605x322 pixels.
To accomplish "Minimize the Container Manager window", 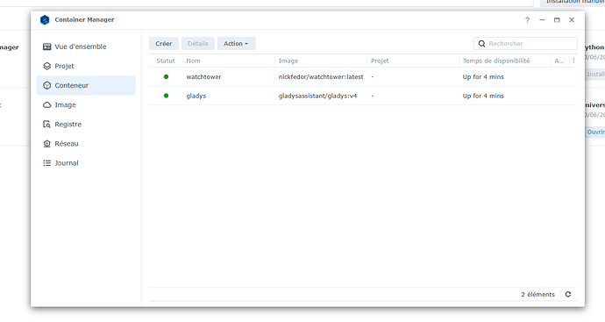I will [x=542, y=20].
